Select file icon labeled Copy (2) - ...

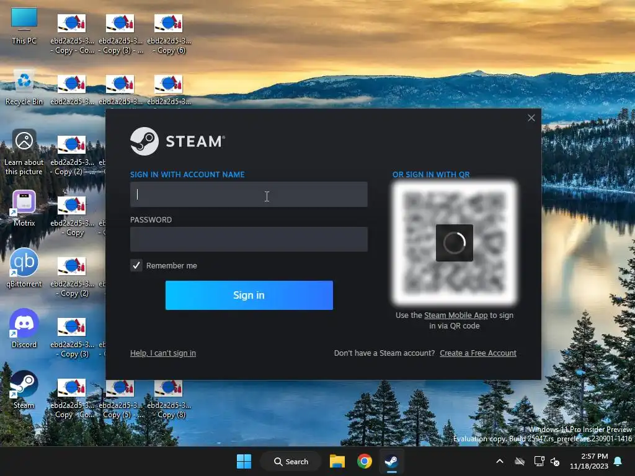pos(72,156)
